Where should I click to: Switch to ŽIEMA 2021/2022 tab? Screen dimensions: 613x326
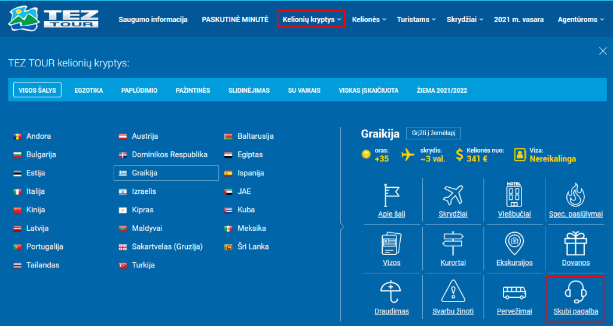point(442,90)
